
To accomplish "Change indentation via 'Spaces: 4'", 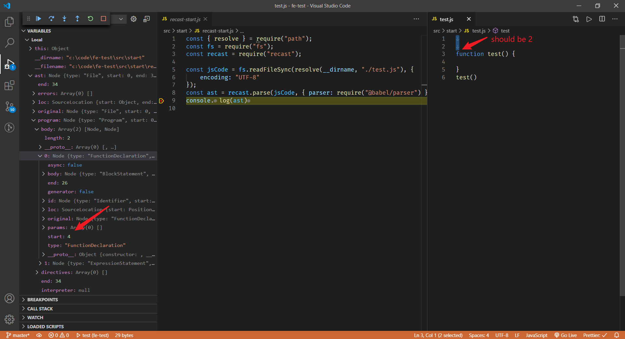I will click(x=479, y=335).
